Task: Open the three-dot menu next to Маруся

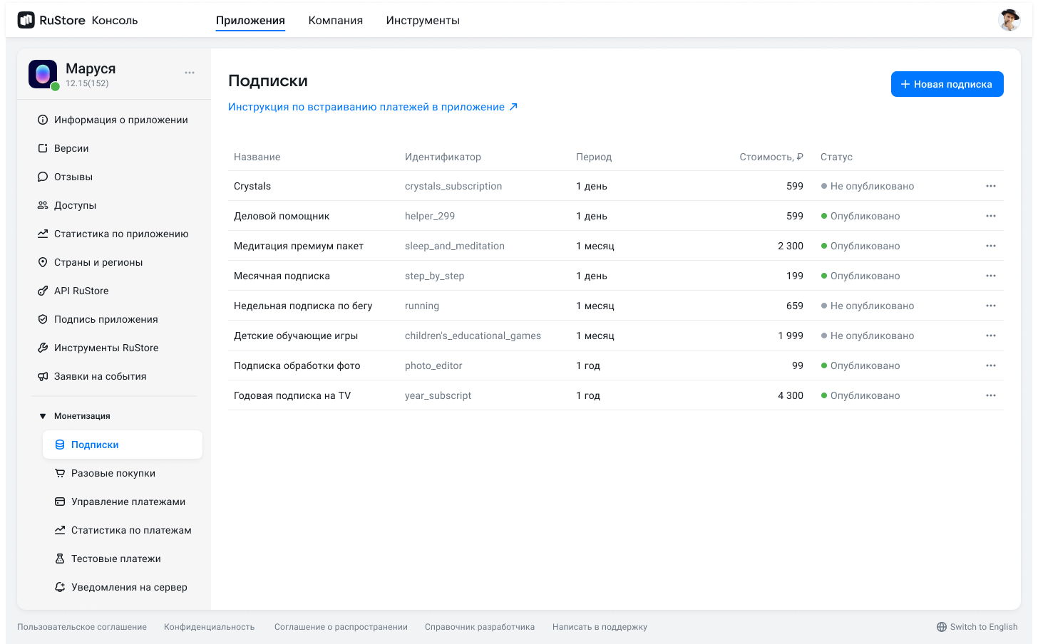Action: [x=190, y=73]
